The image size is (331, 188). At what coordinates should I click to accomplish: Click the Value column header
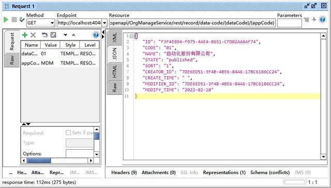[x=51, y=45]
